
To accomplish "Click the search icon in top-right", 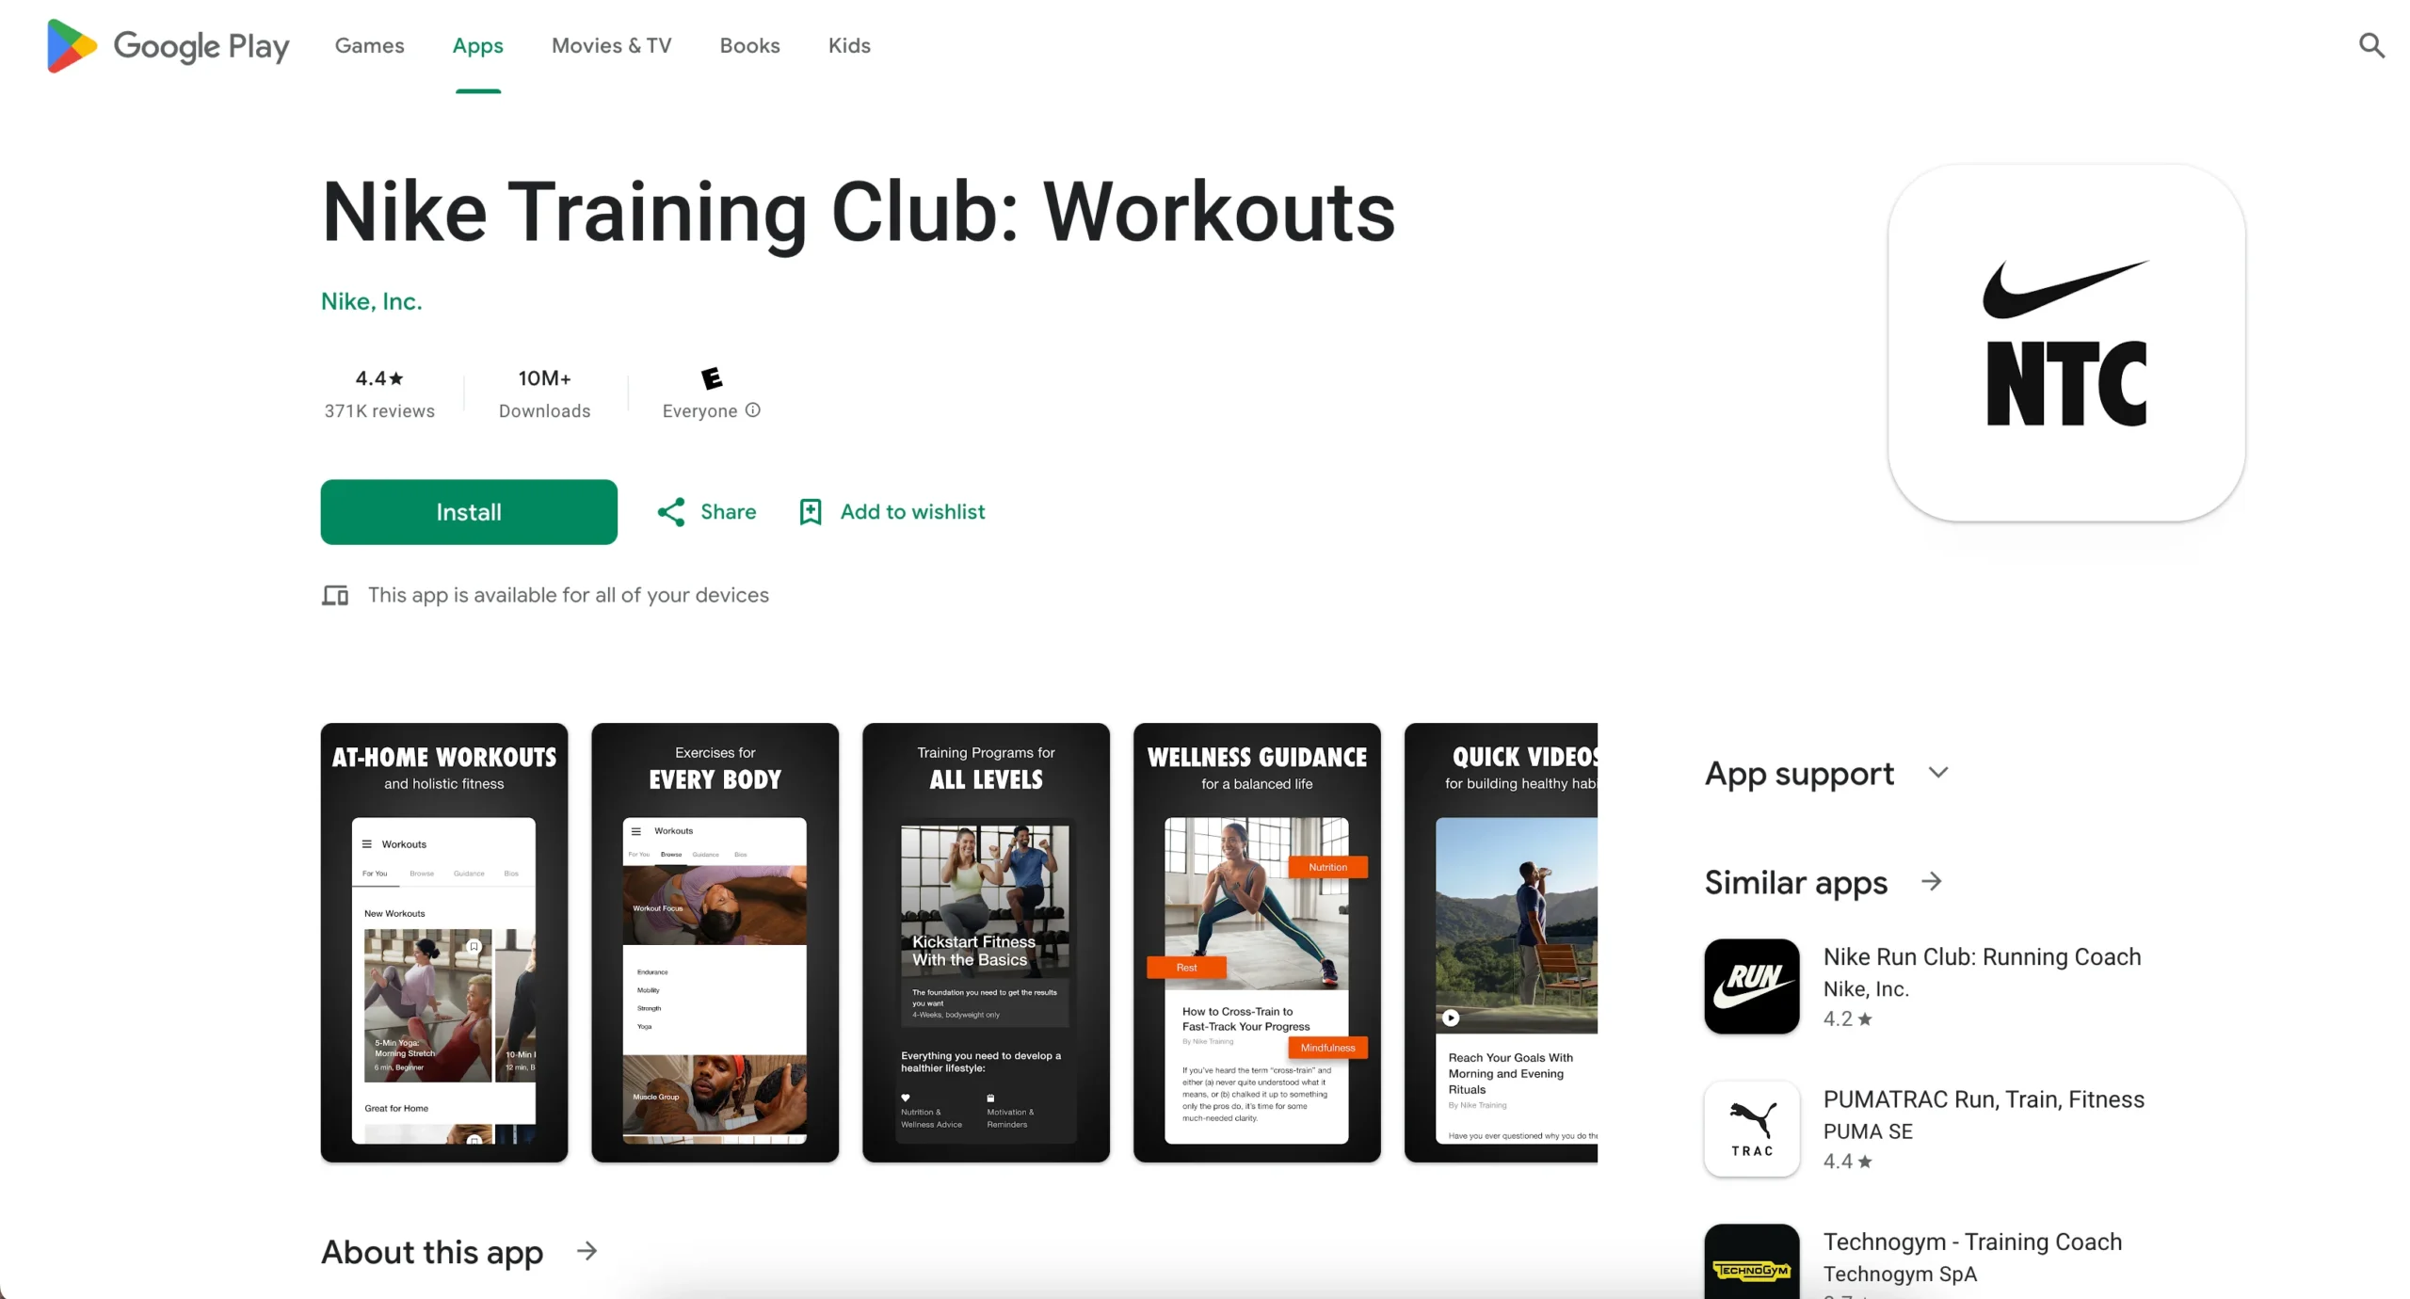I will point(2375,45).
